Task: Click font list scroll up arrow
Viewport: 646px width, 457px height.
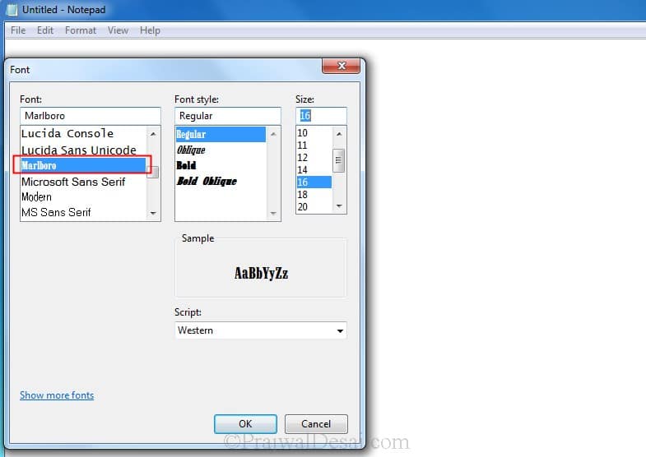Action: tap(153, 134)
